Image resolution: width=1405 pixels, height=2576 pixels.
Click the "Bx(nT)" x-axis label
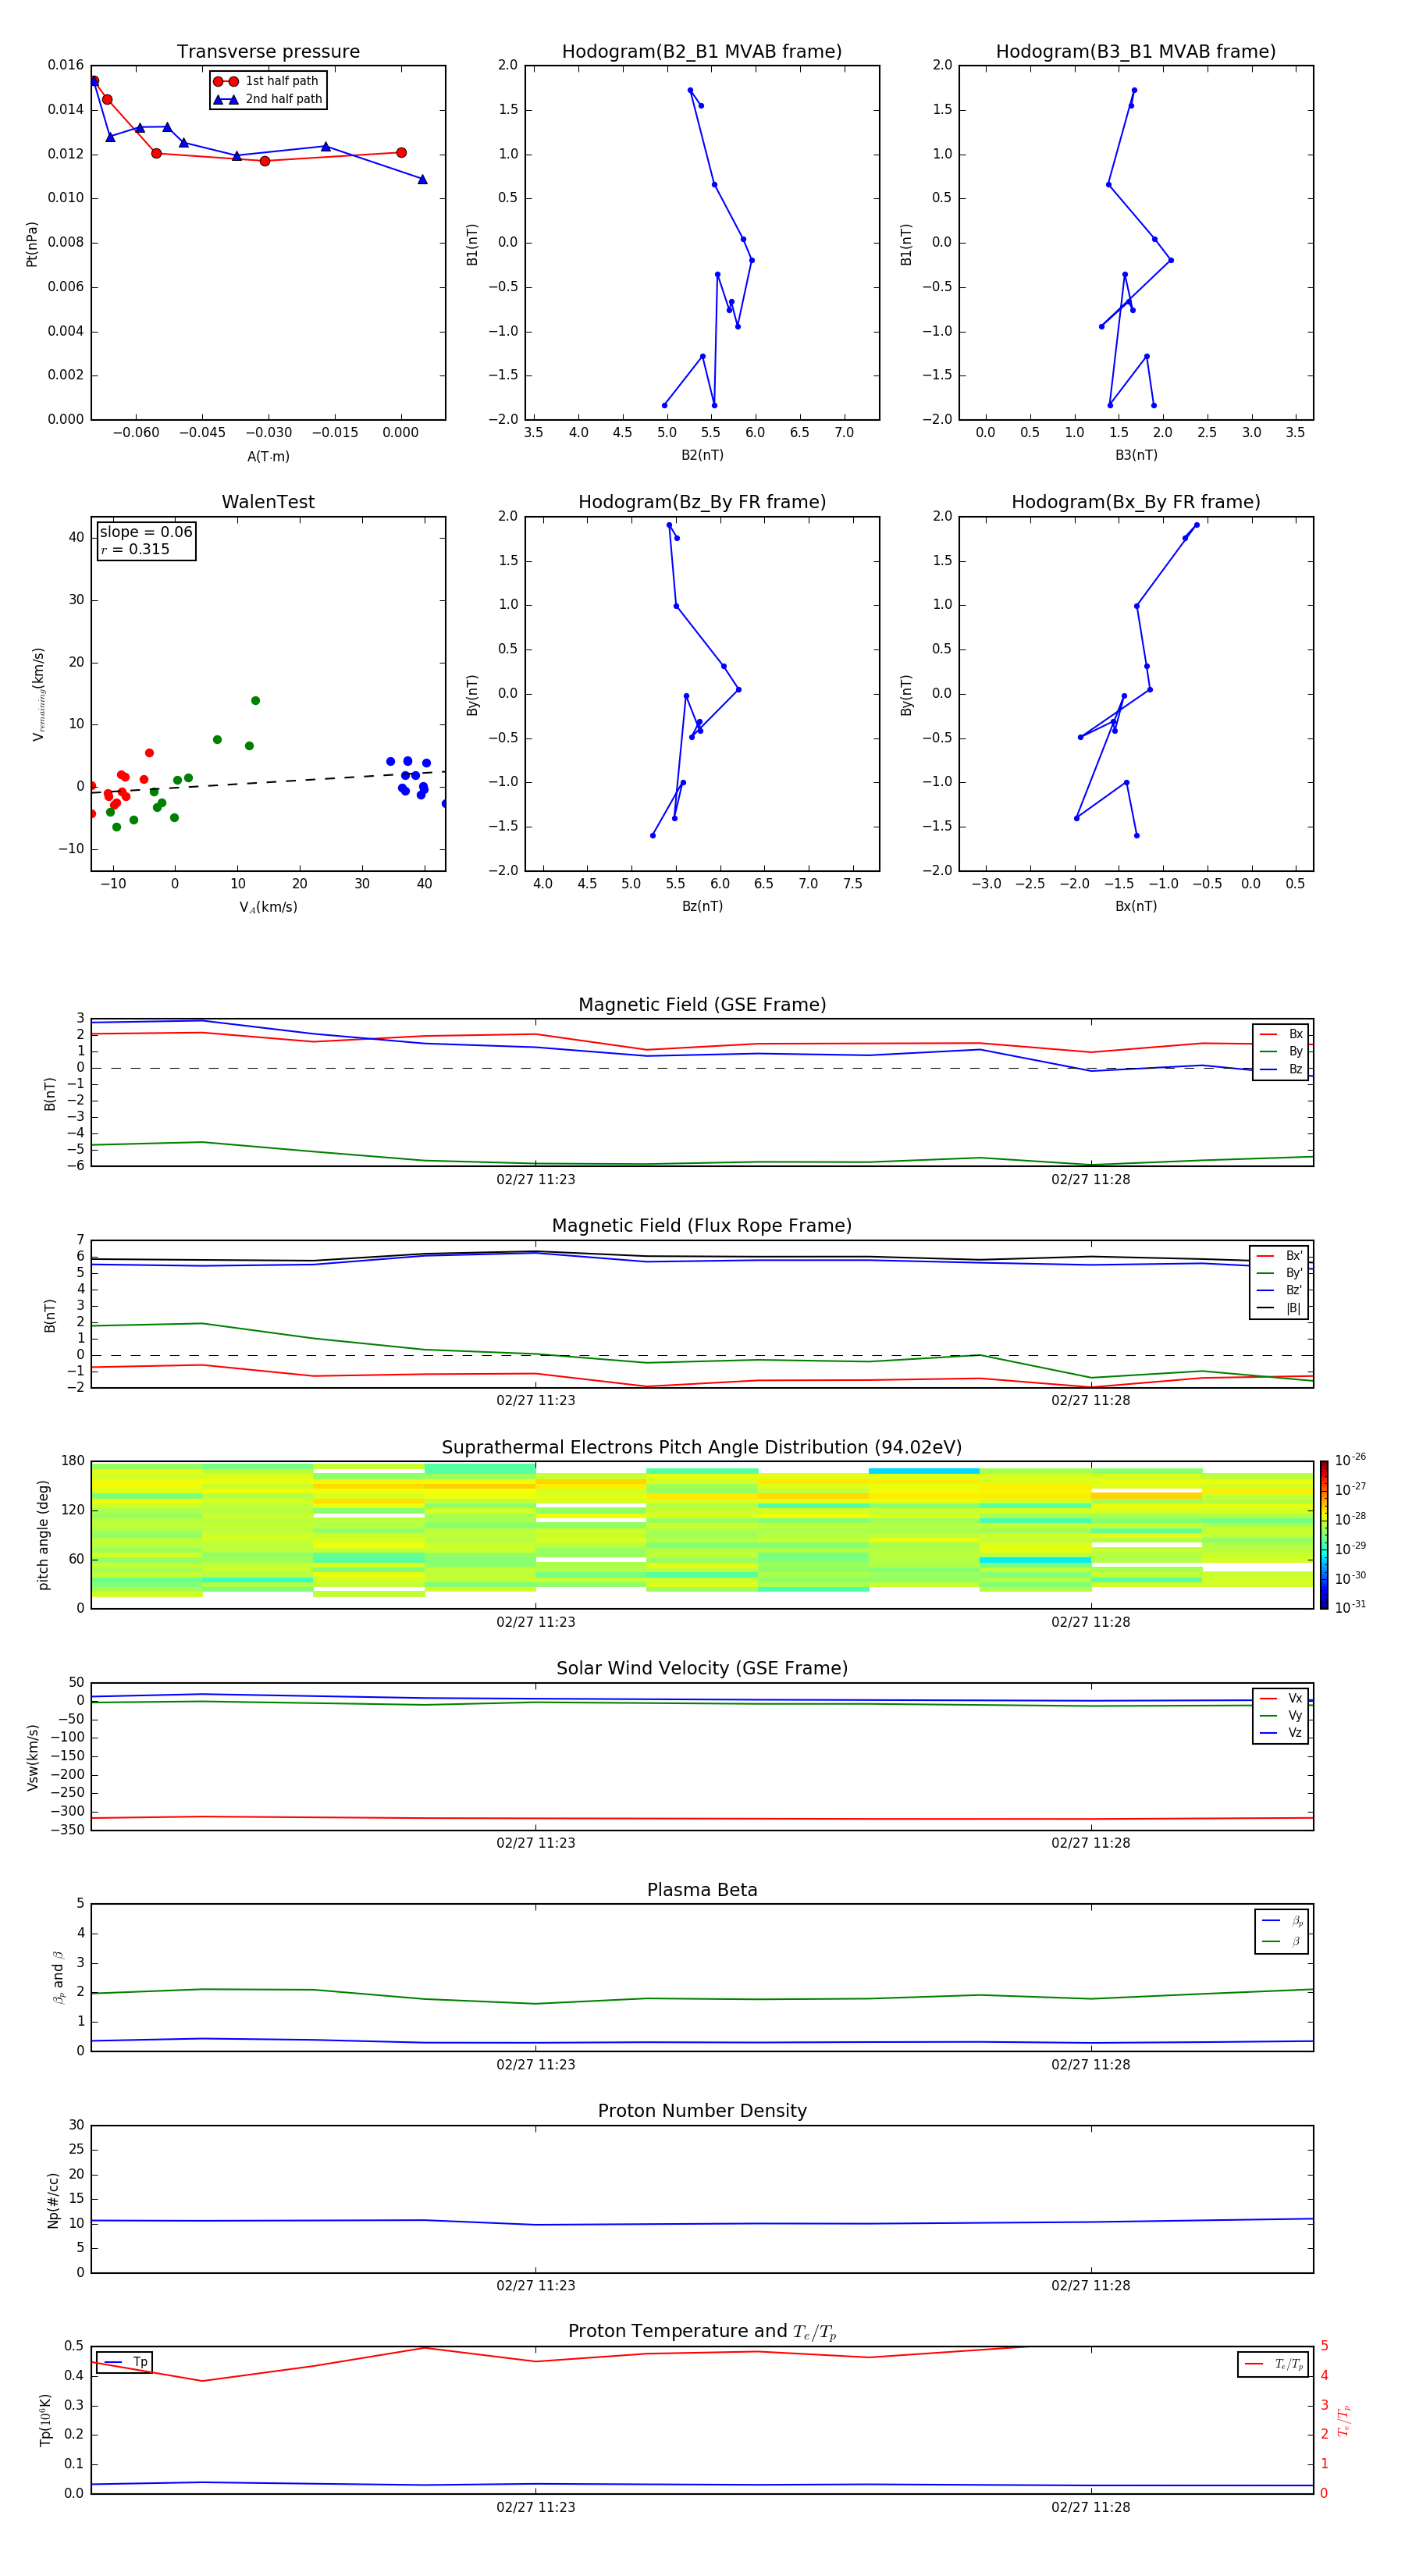pyautogui.click(x=1136, y=906)
